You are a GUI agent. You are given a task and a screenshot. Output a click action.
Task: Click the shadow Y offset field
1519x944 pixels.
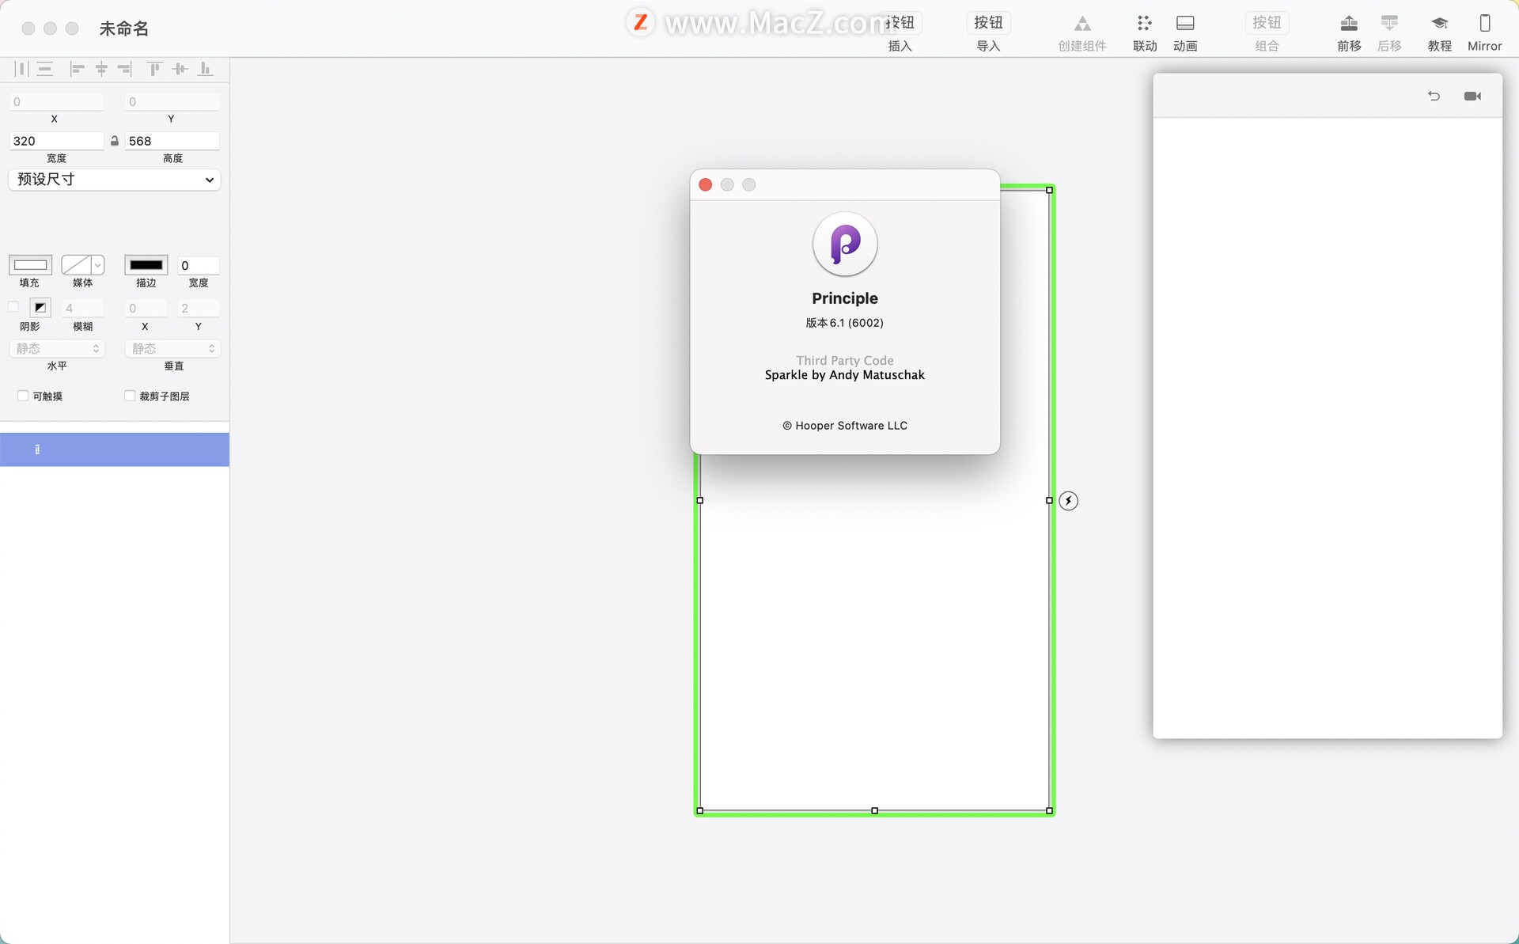coord(199,308)
